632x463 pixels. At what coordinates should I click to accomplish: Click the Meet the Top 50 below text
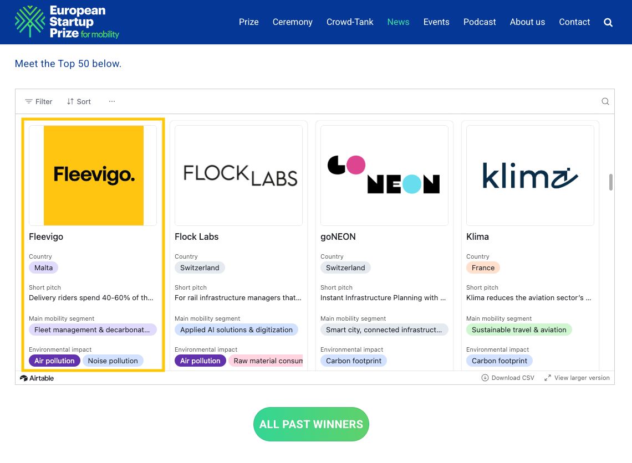click(x=68, y=64)
